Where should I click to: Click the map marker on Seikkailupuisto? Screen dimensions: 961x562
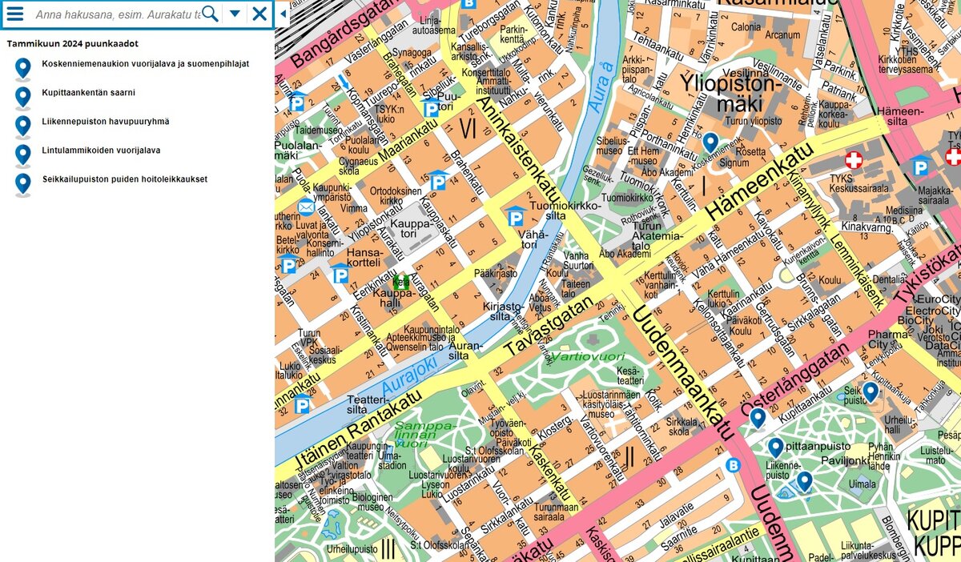point(871,391)
